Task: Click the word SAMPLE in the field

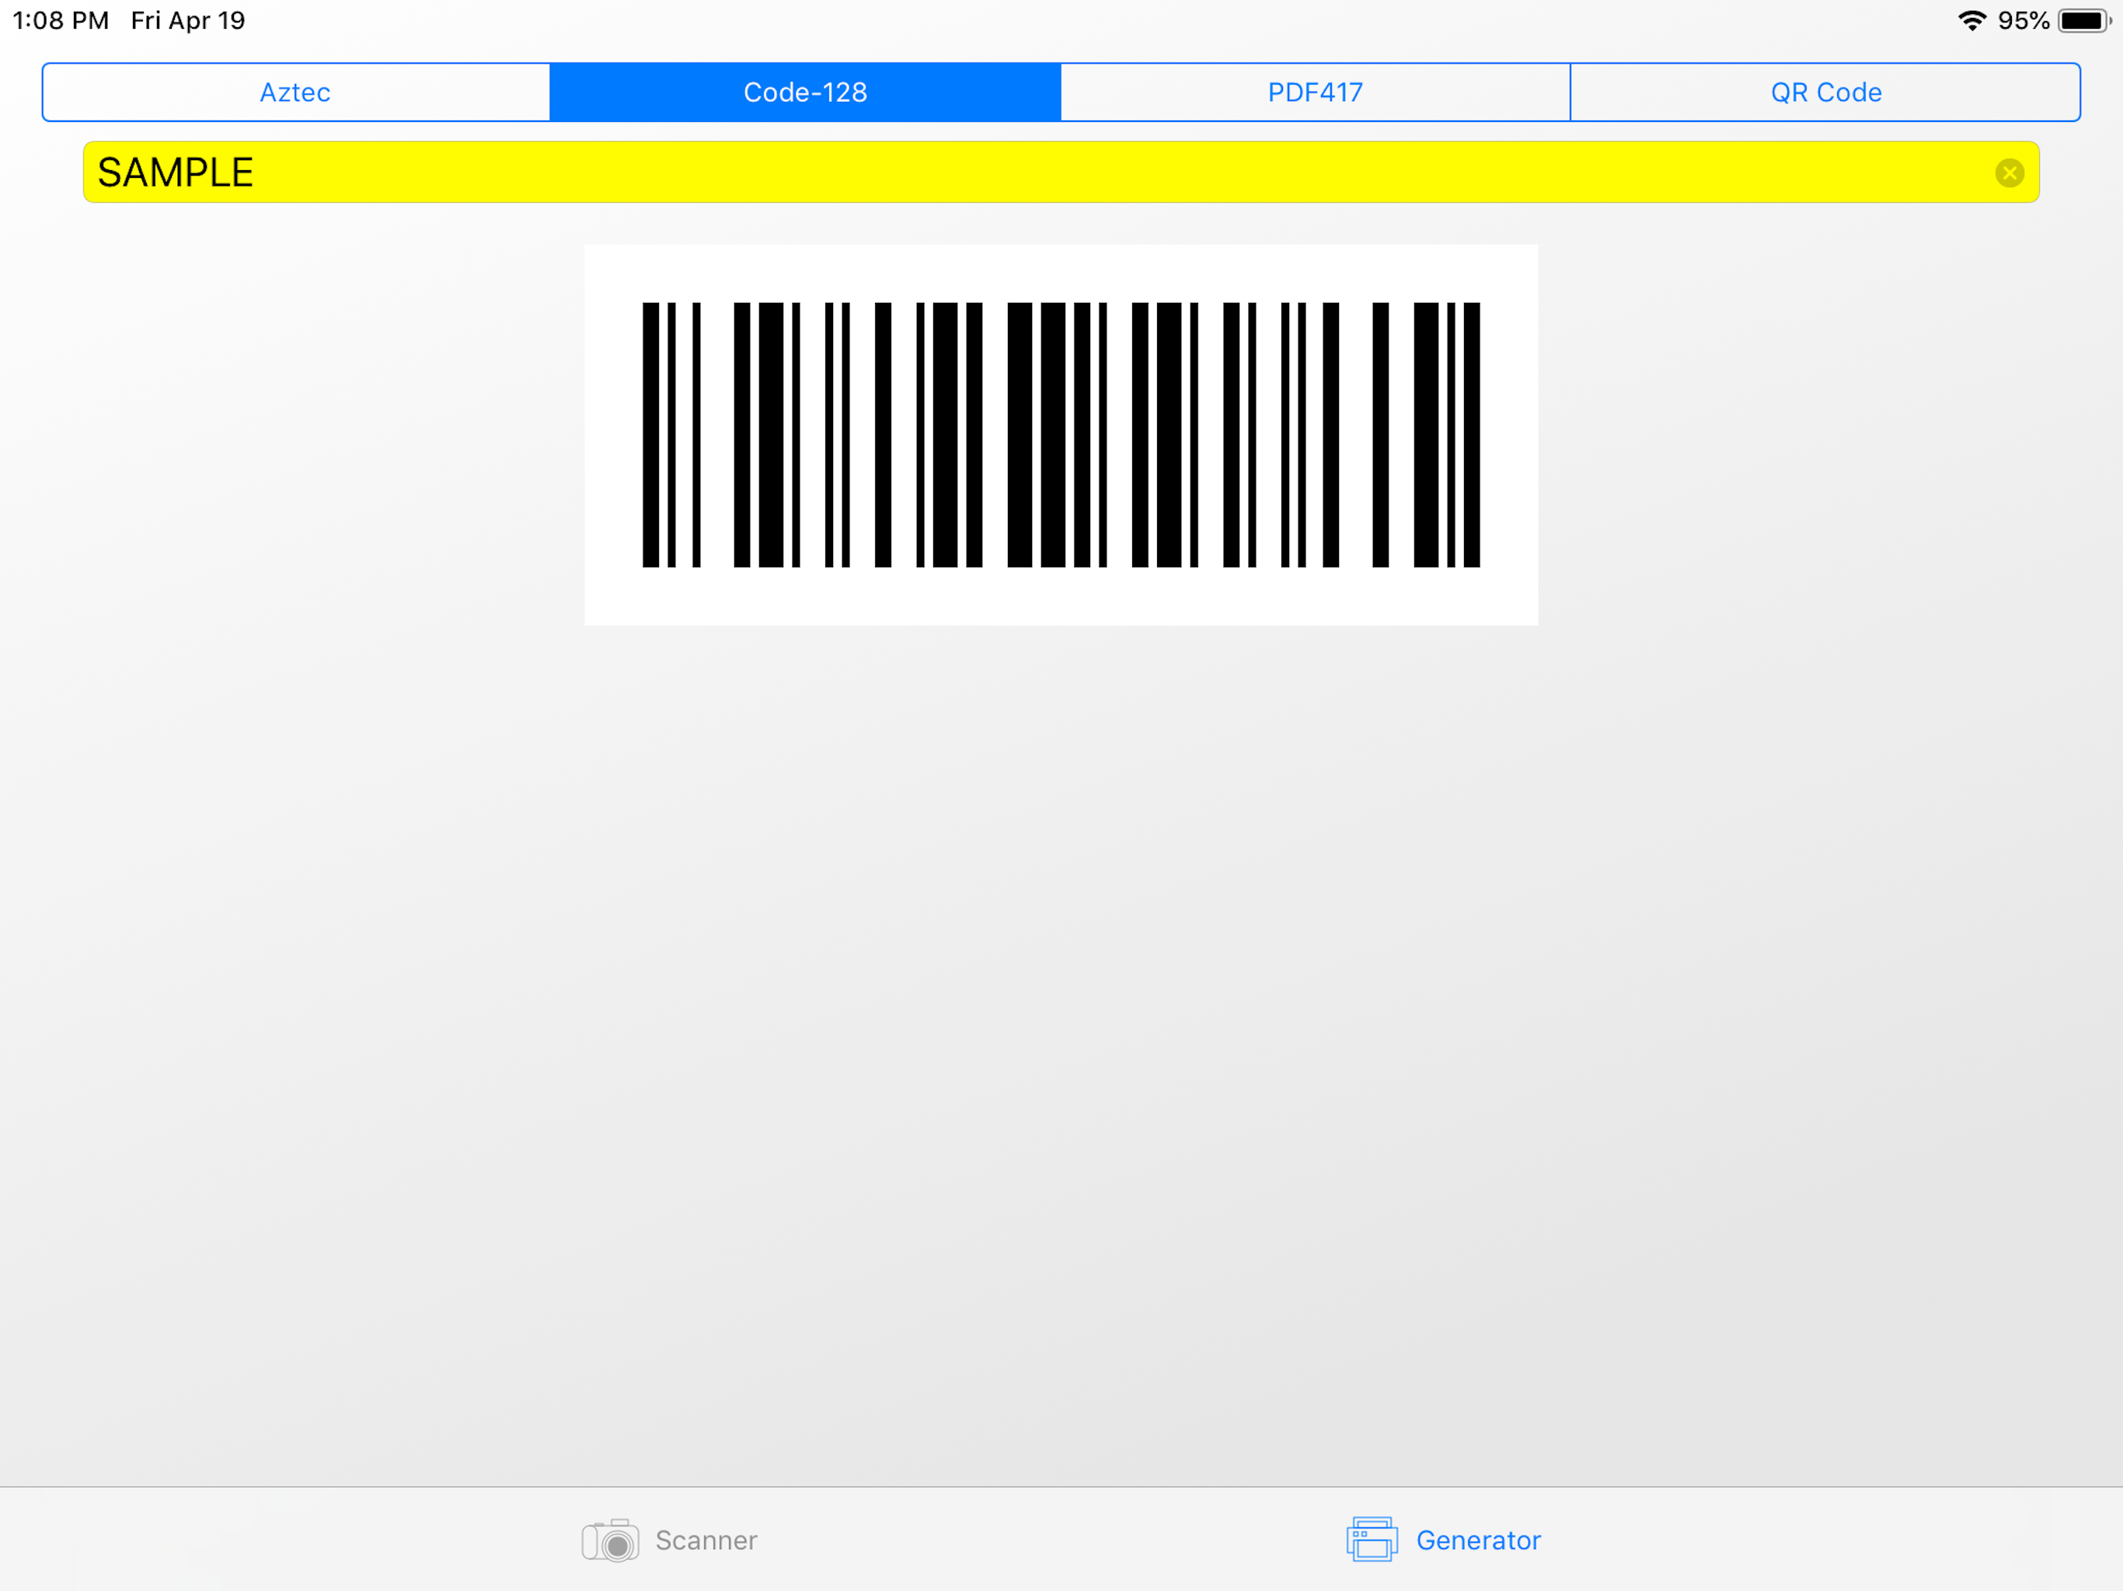Action: coord(176,172)
